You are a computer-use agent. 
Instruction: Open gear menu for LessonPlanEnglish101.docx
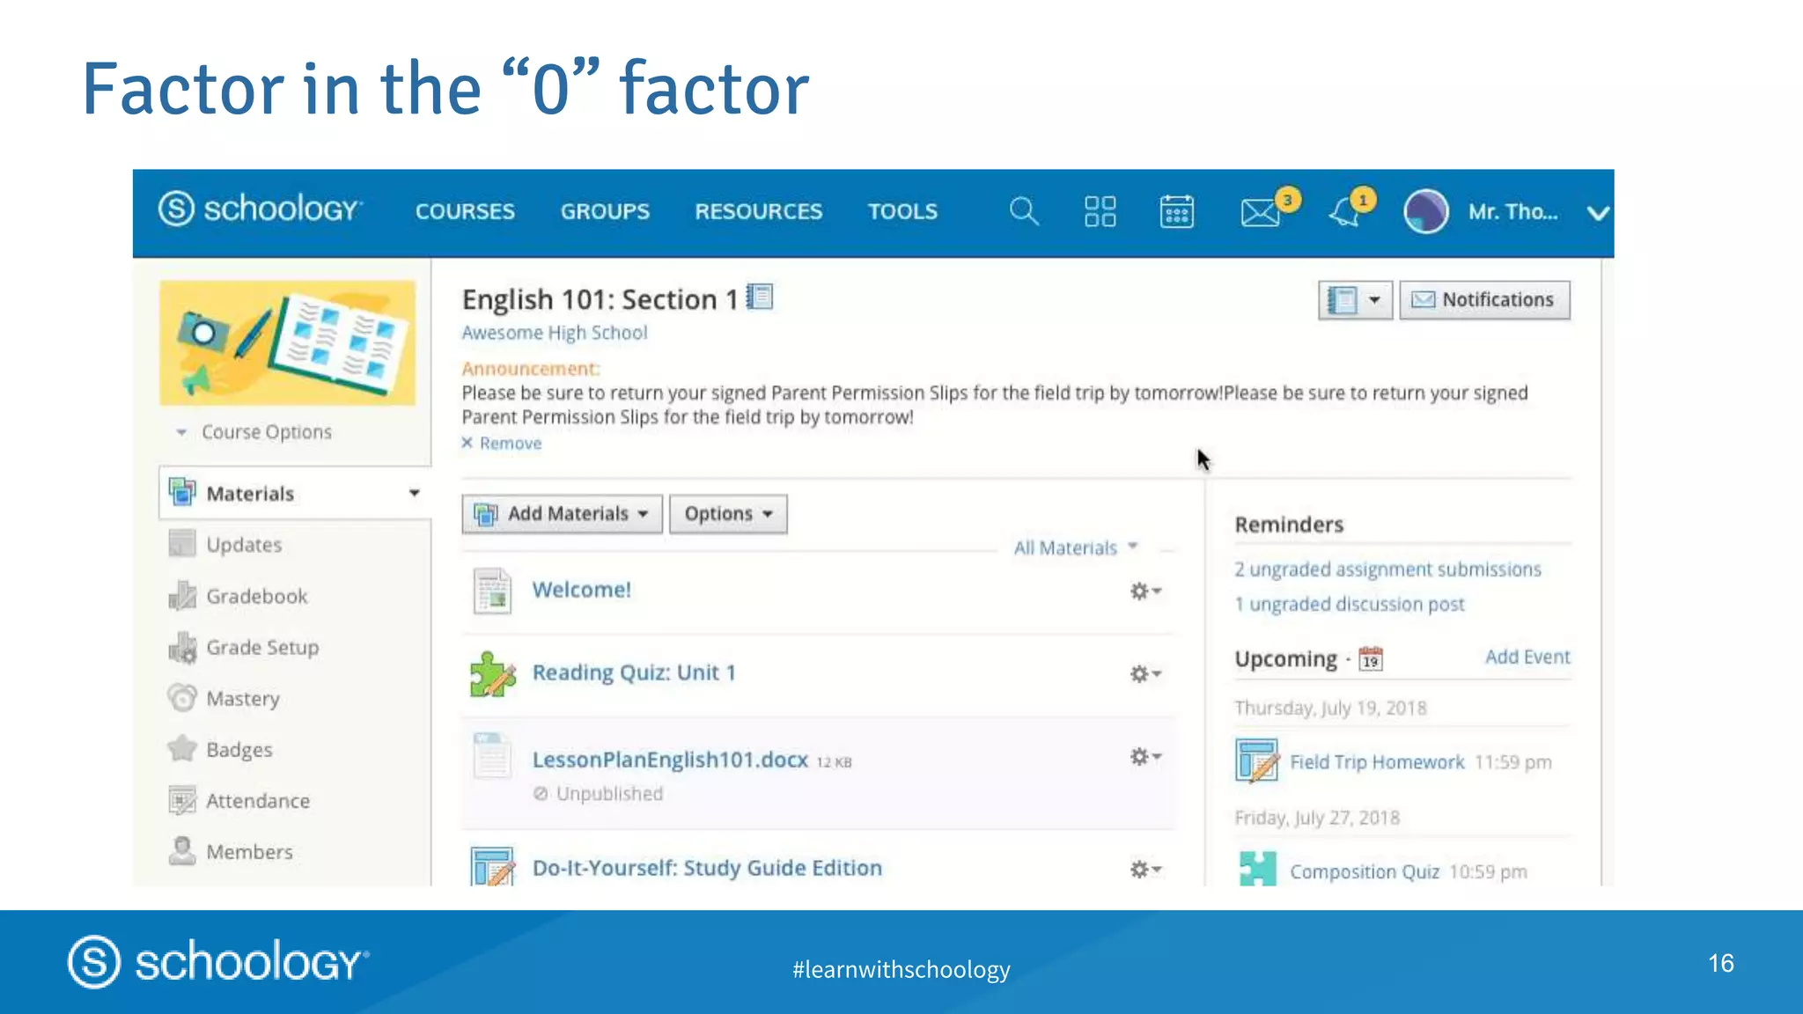pos(1145,756)
